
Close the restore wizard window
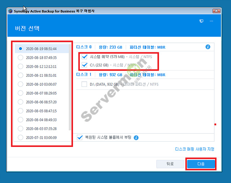(216, 11)
